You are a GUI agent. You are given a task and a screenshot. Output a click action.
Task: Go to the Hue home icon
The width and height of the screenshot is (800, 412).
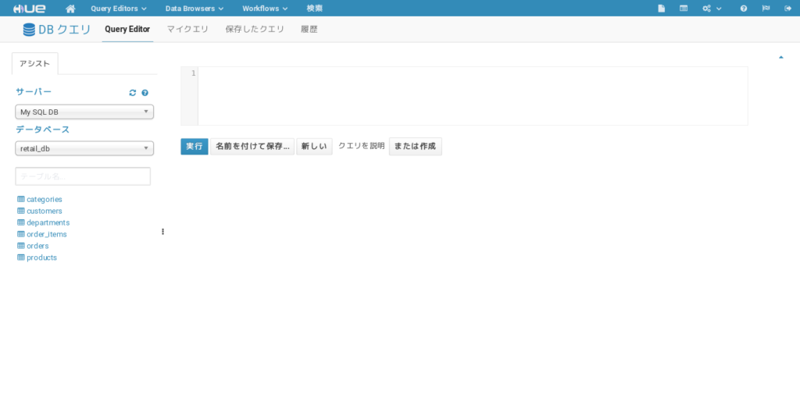click(70, 9)
